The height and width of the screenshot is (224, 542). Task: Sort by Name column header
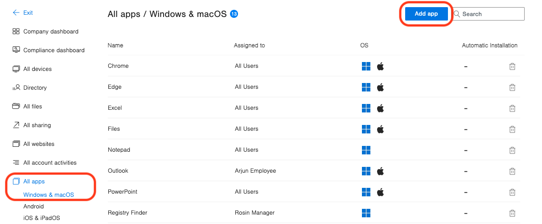point(115,46)
